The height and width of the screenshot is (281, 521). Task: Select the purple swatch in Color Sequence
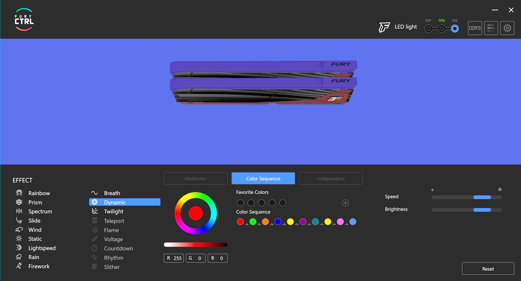pyautogui.click(x=303, y=221)
